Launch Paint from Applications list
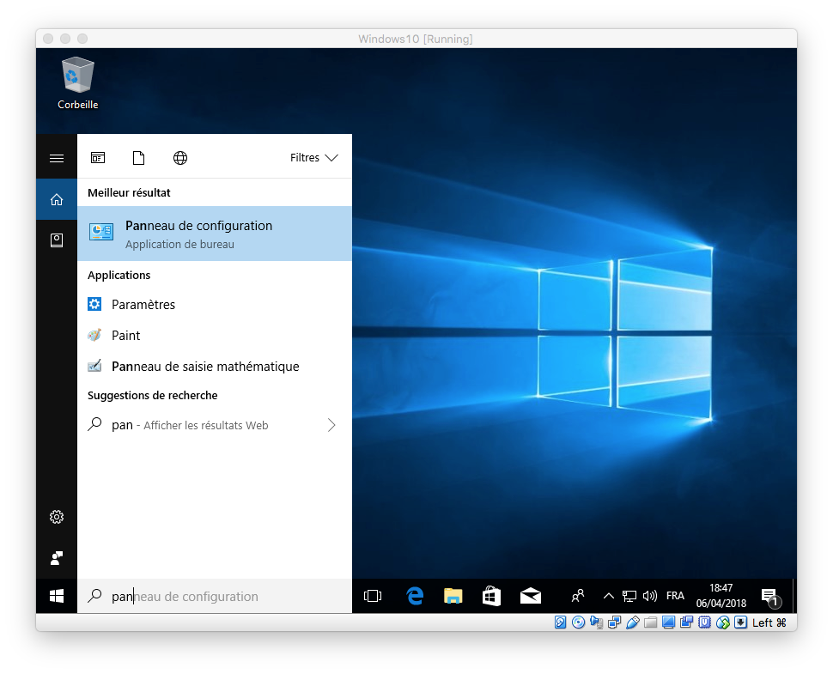 click(x=215, y=336)
